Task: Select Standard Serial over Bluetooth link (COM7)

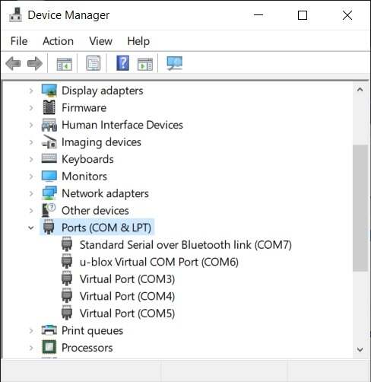Action: point(185,245)
